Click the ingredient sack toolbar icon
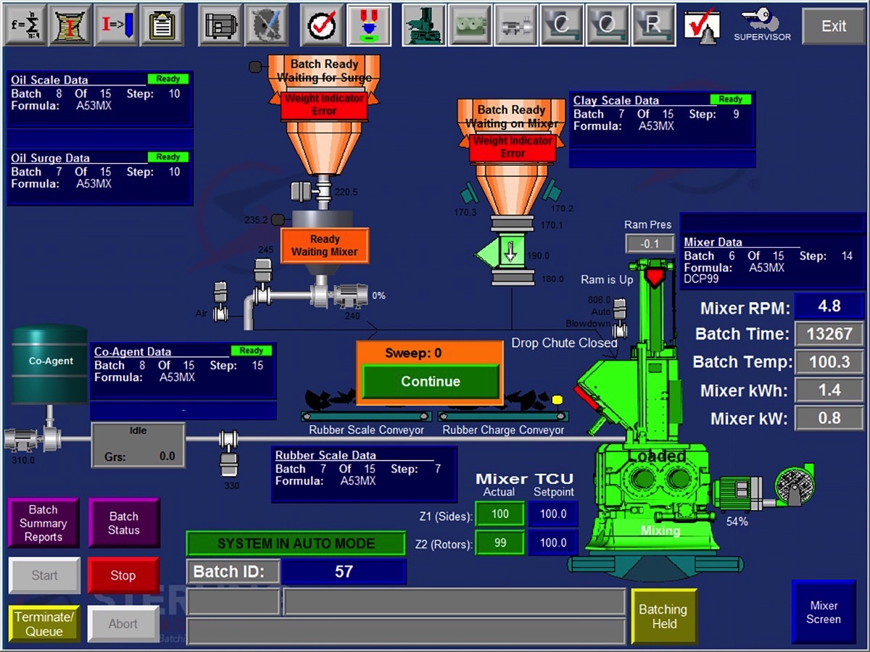Screen dimensions: 870x652 71,25
